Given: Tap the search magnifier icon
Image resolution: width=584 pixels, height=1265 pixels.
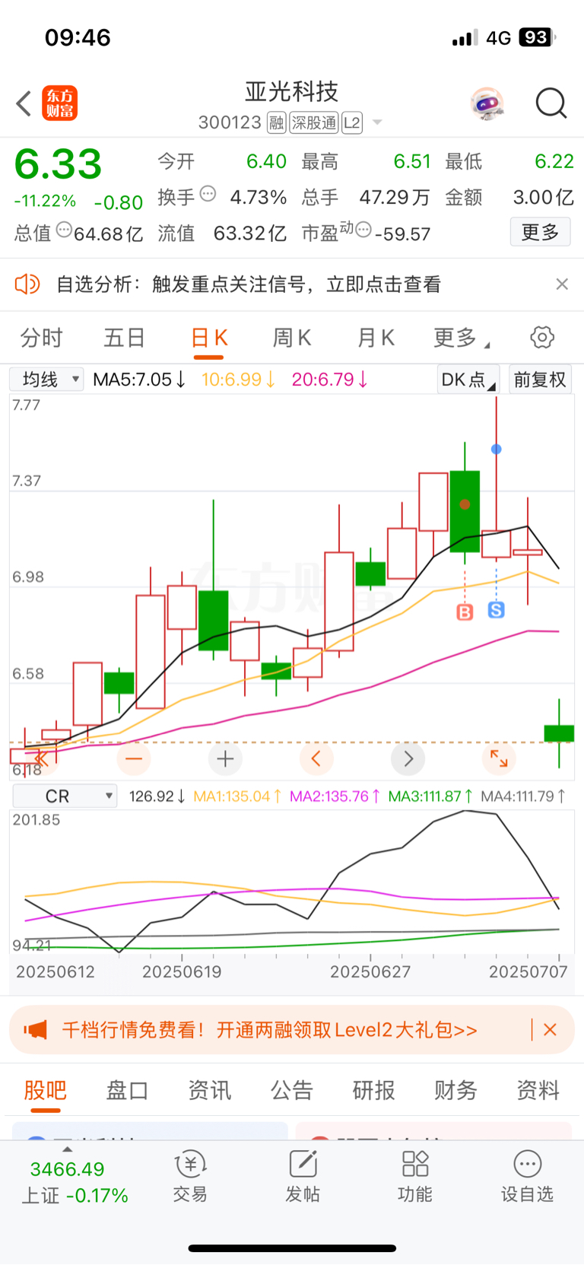Looking at the screenshot, I should [551, 103].
